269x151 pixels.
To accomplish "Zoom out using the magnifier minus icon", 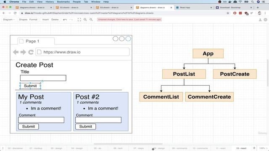I will click(x=91, y=20).
